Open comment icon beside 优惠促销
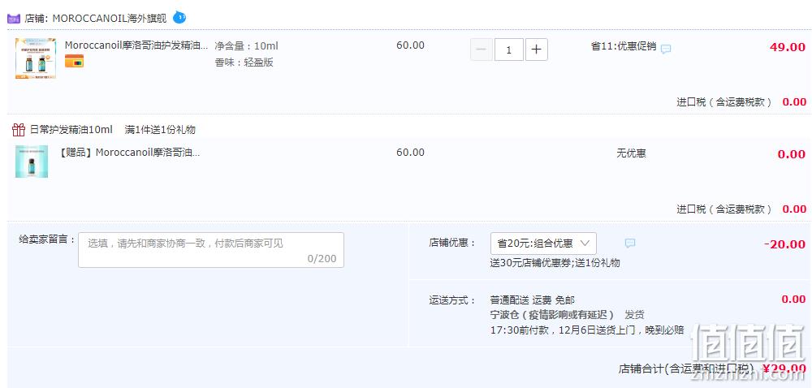The width and height of the screenshot is (812, 388). point(666,50)
